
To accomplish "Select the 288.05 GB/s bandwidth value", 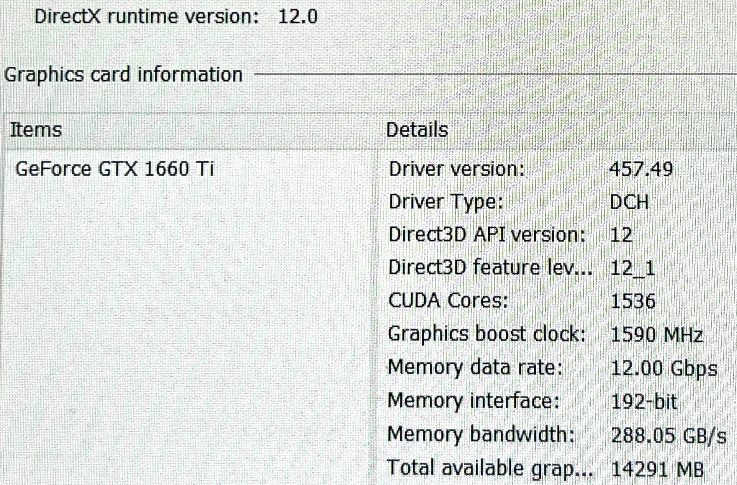I will [668, 435].
